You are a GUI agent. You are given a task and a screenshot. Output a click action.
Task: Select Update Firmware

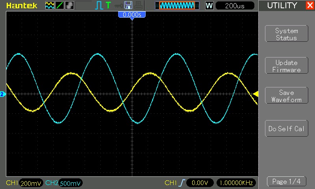[287, 65]
